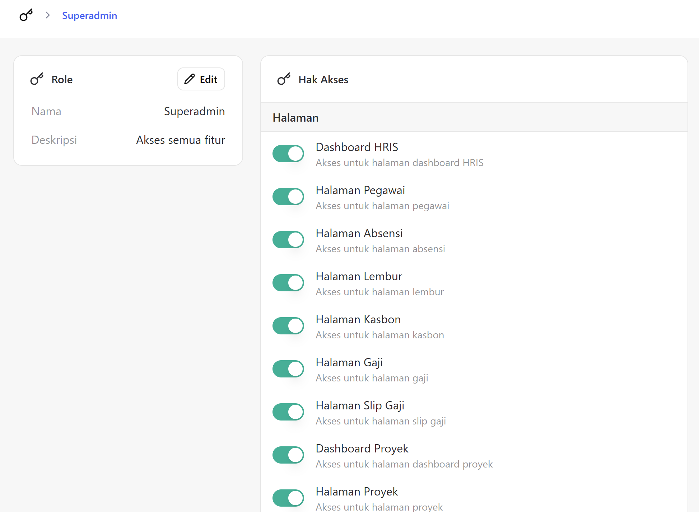Toggle Dashboard HRIS access off
Viewport: 699px width, 512px height.
[x=288, y=154]
